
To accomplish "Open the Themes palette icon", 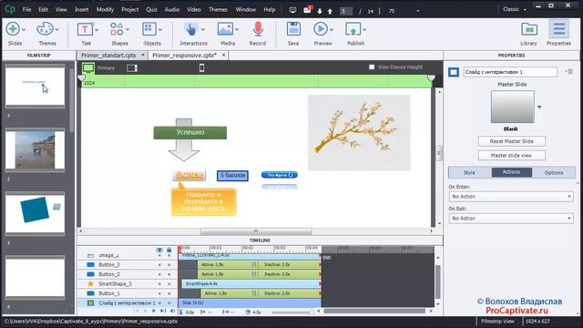I will tap(46, 29).
